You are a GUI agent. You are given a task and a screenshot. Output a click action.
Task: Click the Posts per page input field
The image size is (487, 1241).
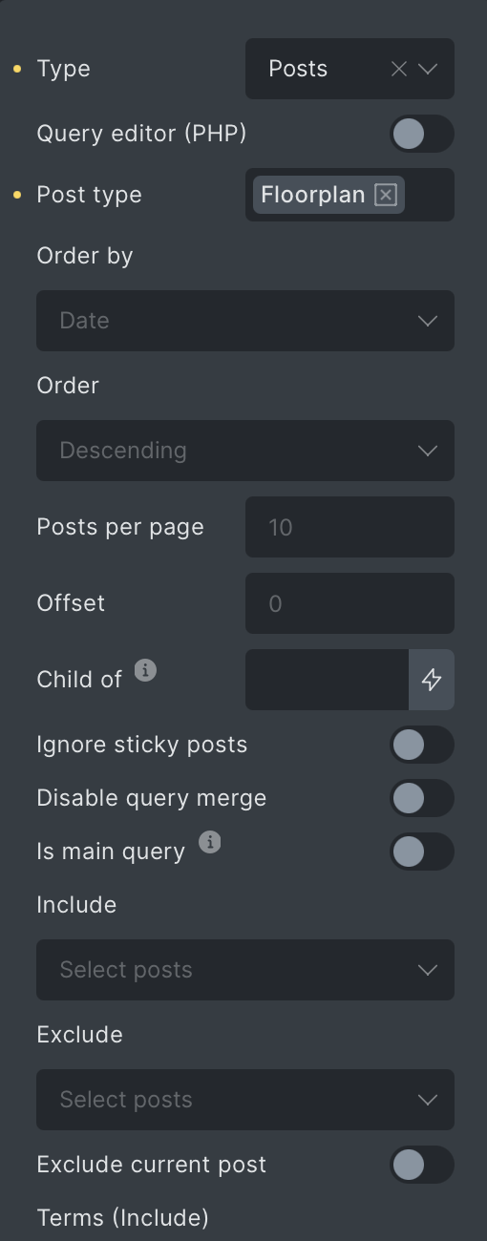(349, 527)
